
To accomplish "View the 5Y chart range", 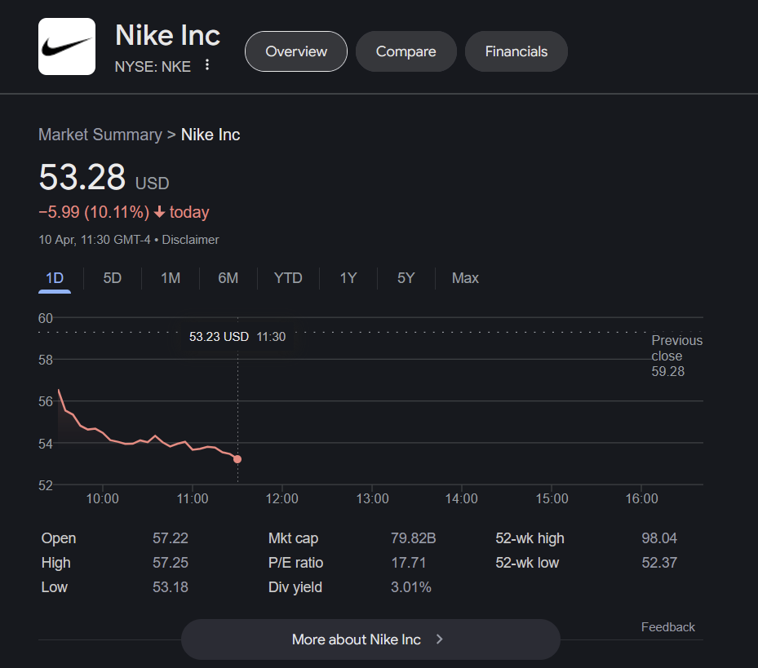I will [x=406, y=278].
